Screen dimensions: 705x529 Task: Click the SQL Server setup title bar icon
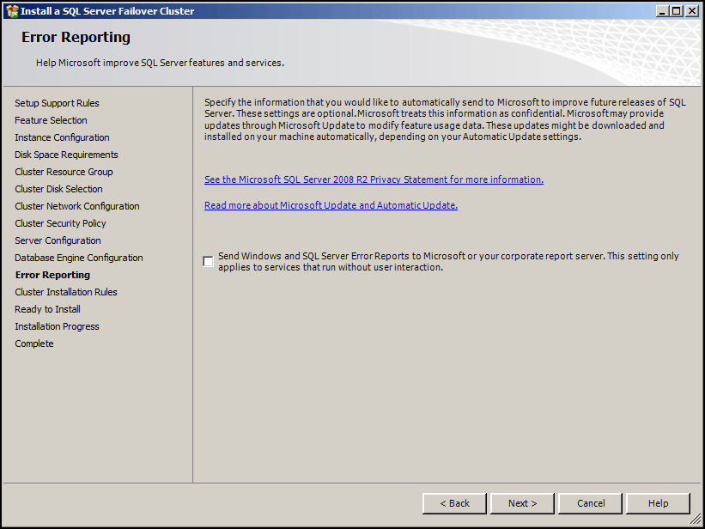12,11
